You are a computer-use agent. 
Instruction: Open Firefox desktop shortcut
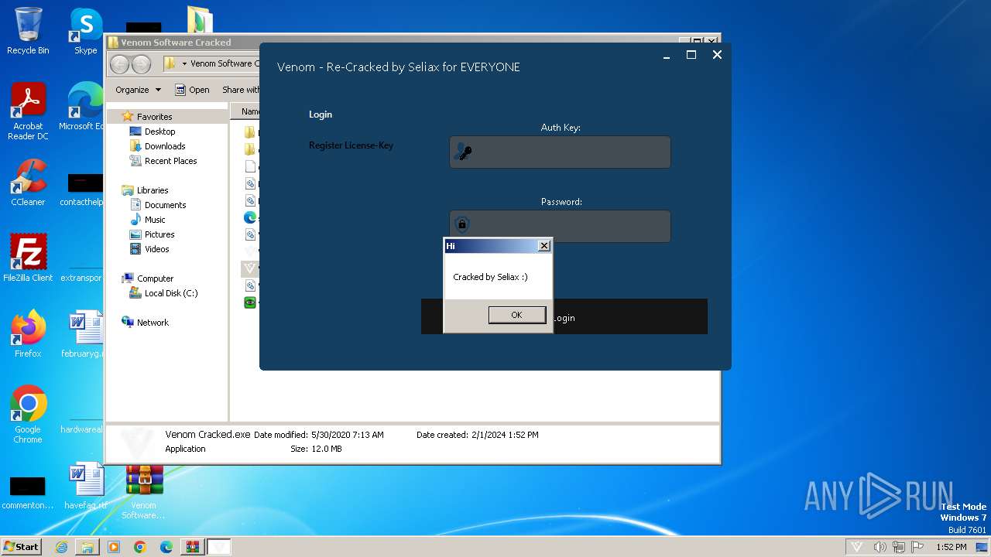28,334
